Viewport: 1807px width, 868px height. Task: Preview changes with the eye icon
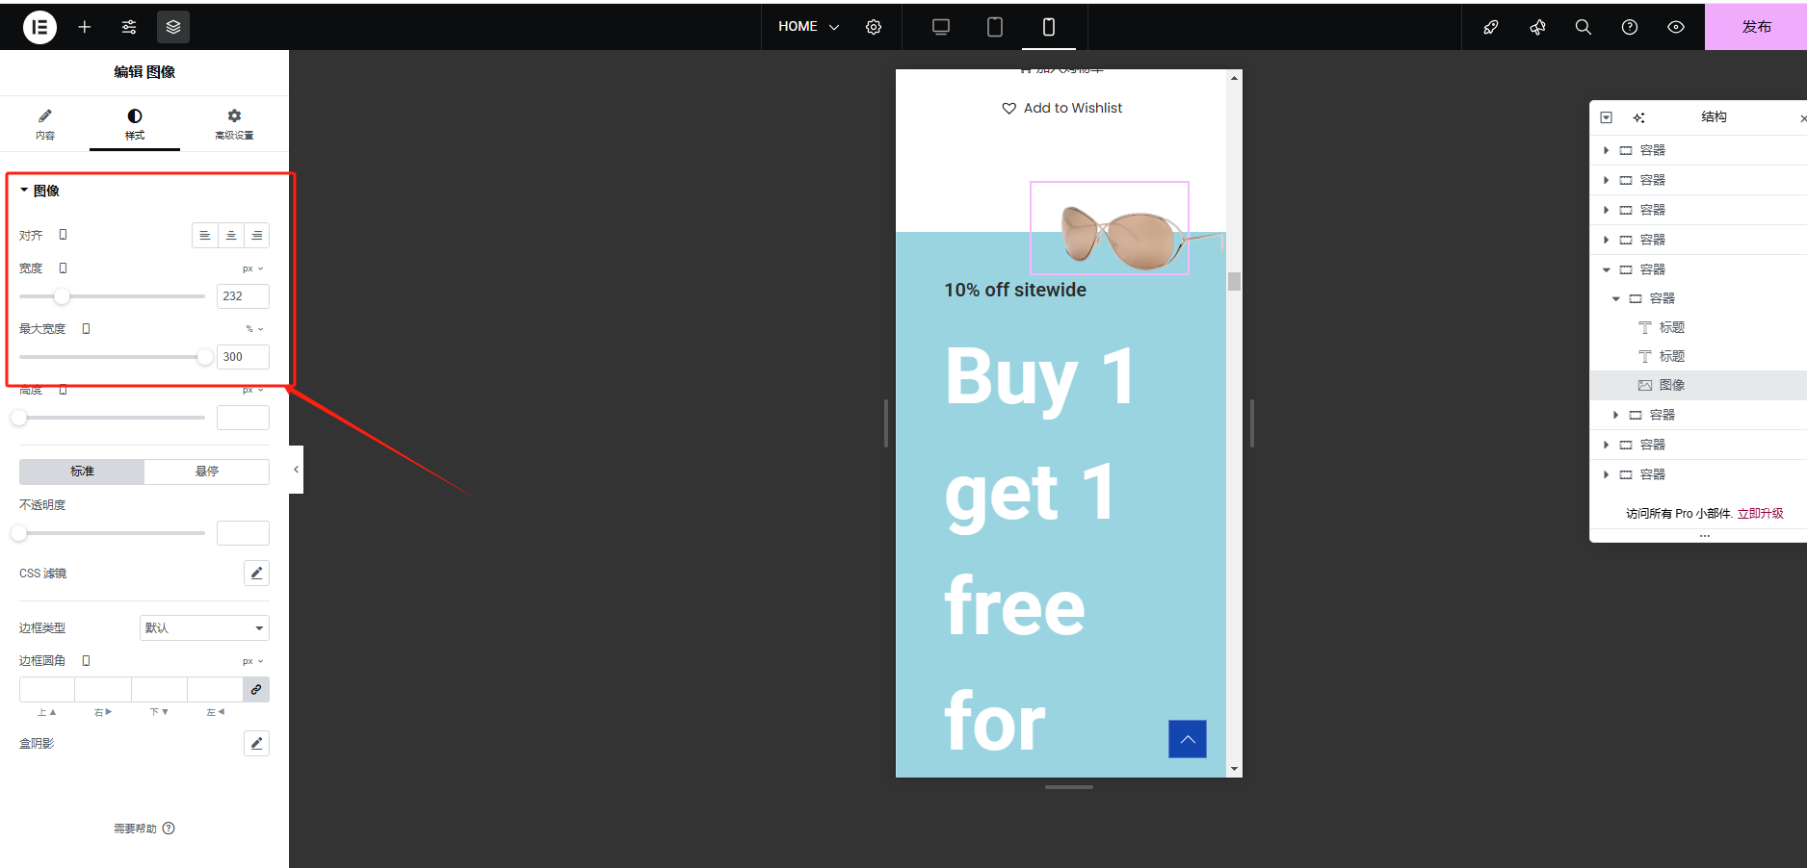point(1676,27)
